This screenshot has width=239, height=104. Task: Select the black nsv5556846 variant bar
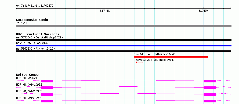coord(124,40)
